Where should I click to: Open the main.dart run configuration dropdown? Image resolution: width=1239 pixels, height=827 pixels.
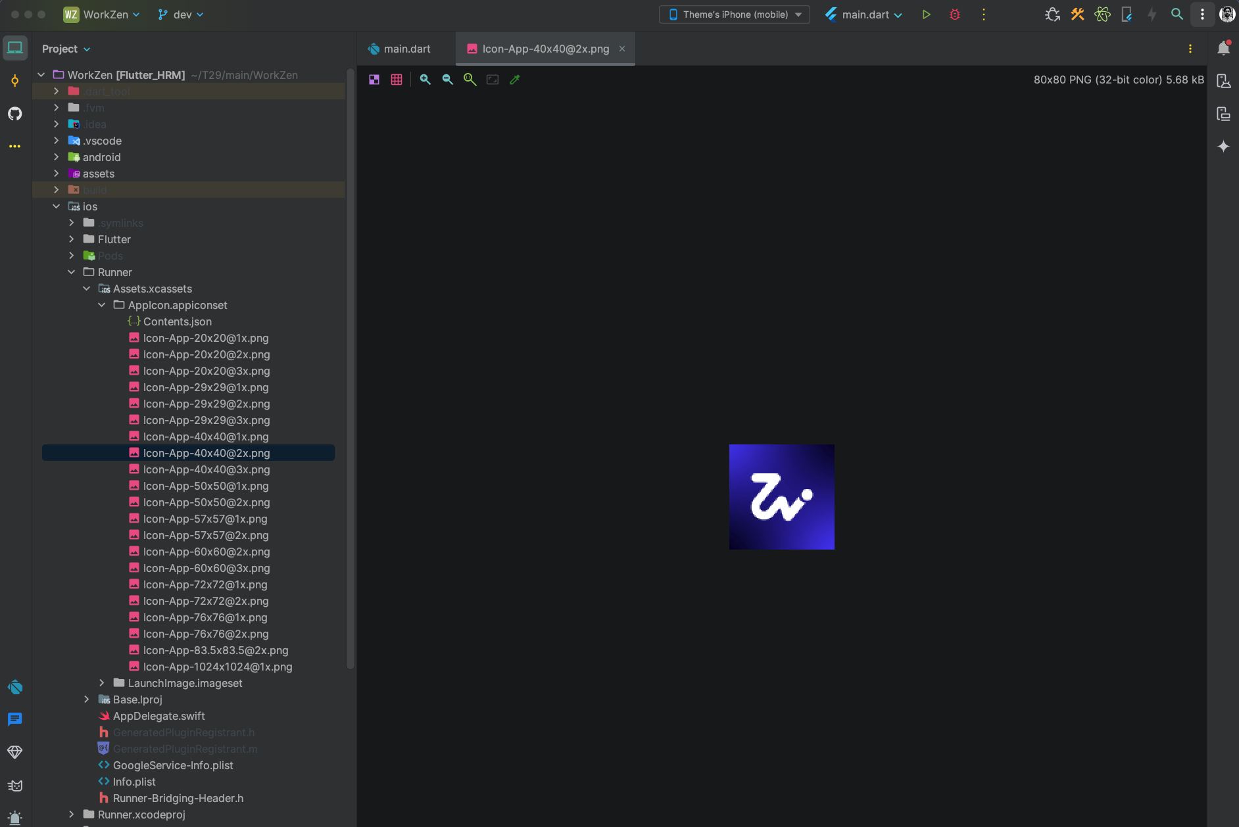coord(863,14)
